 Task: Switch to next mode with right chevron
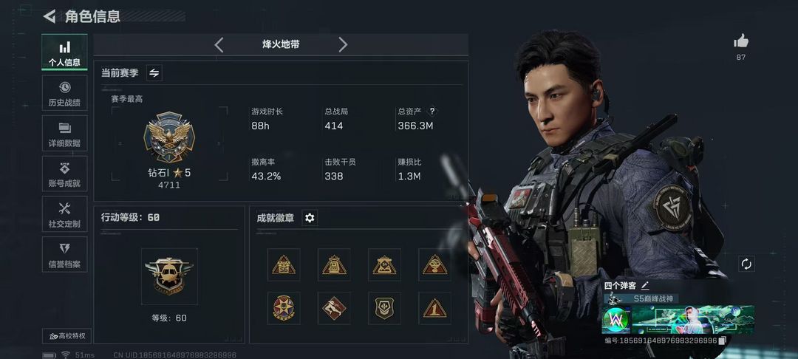343,45
